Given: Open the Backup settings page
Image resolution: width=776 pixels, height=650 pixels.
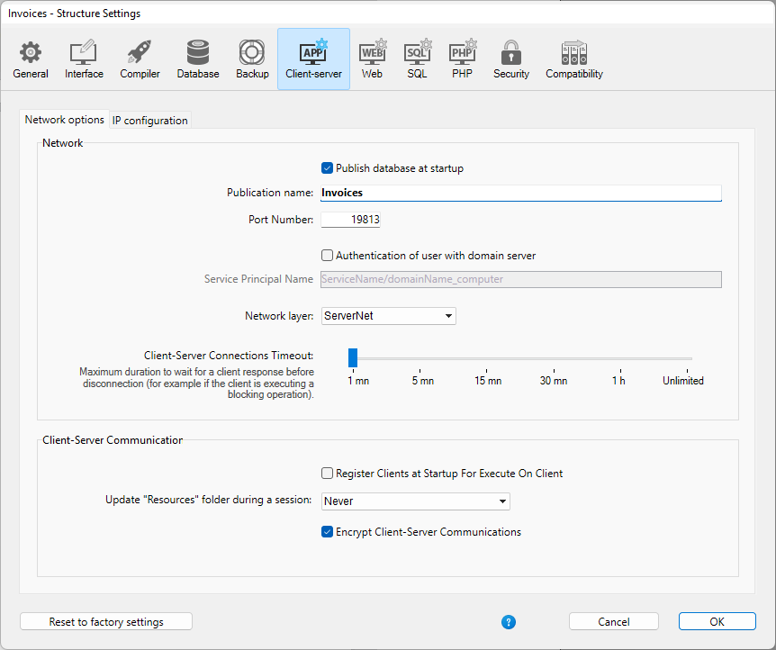Looking at the screenshot, I should (x=252, y=59).
